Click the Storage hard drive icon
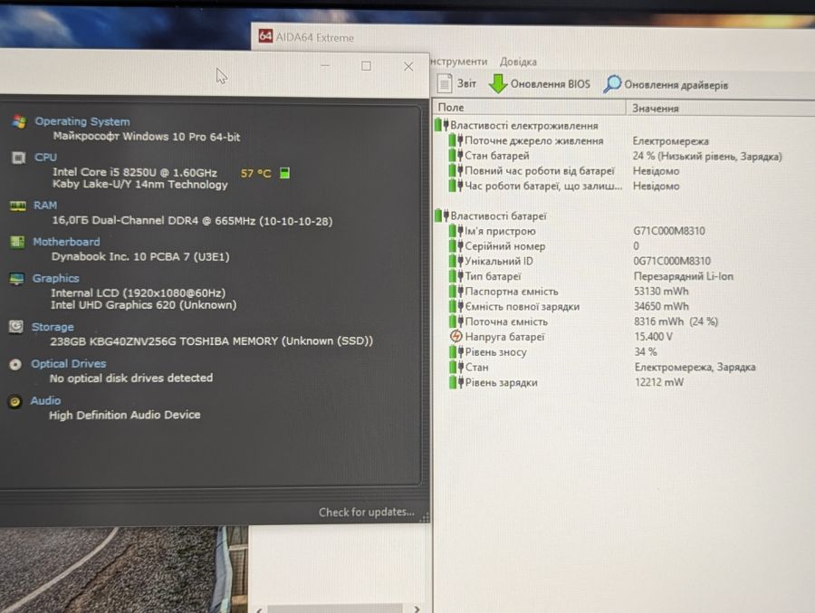Viewport: 815px width, 613px height. click(16, 327)
